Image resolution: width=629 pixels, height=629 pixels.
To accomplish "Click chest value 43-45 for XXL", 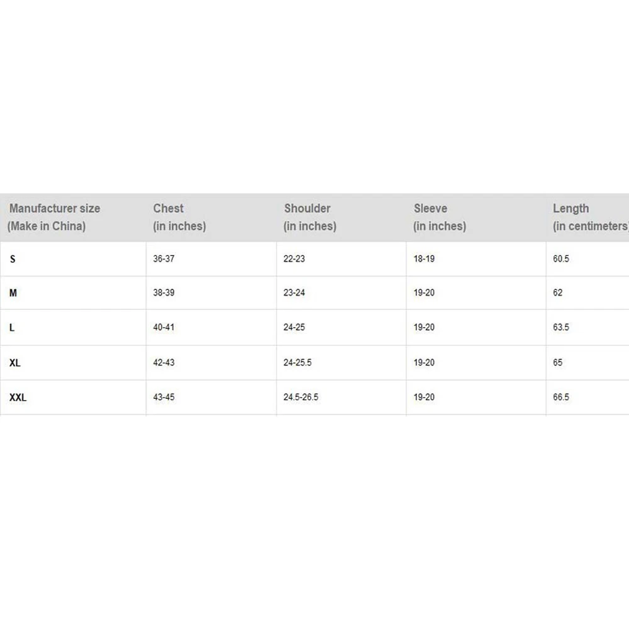I will click(x=164, y=398).
